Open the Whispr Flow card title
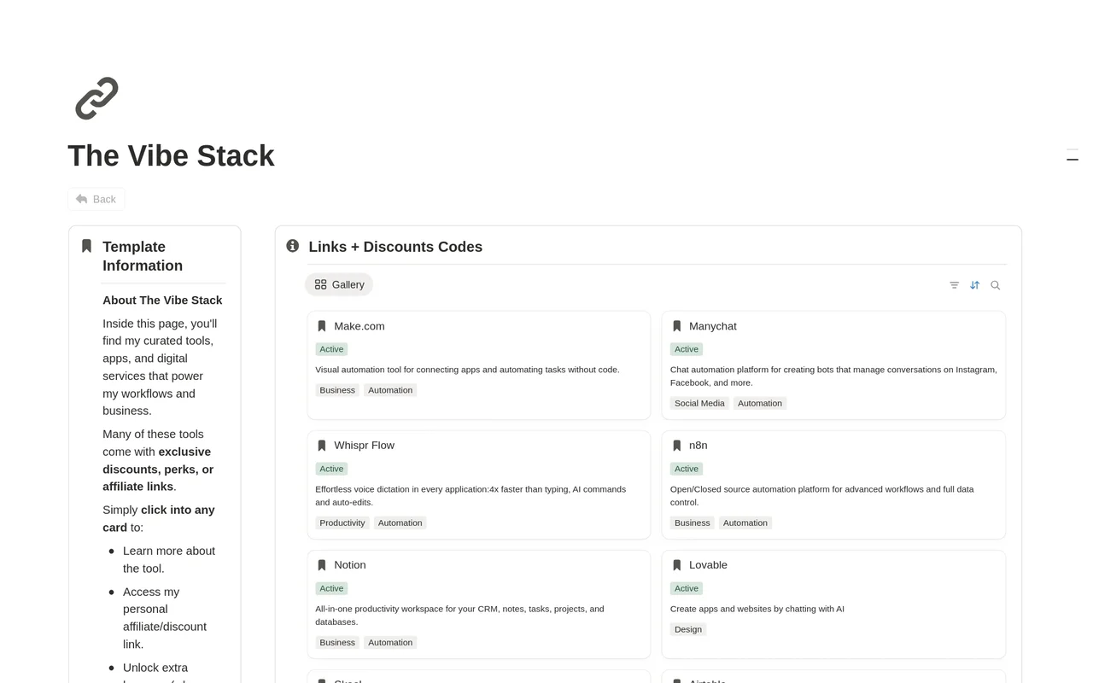The image size is (1093, 683). click(364, 446)
